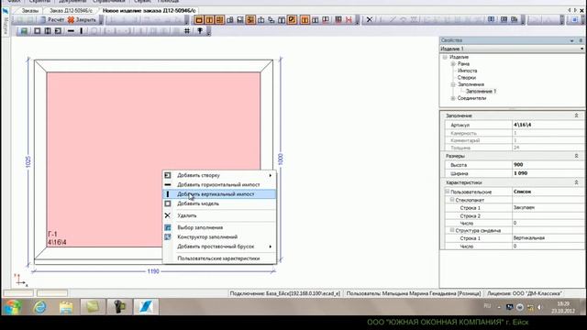Click the first orange highlighted window icon in the toolbar

(199, 19)
